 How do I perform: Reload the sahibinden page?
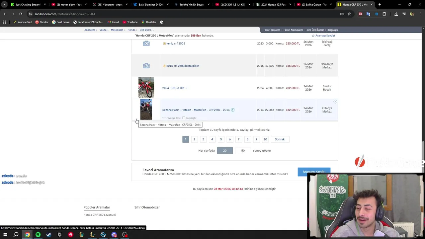(21, 14)
